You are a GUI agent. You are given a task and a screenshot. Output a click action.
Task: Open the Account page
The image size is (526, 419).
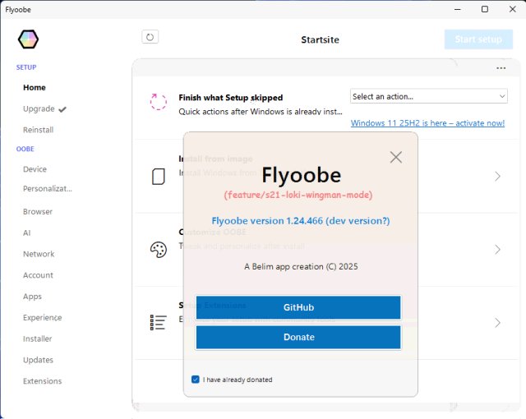tap(38, 275)
